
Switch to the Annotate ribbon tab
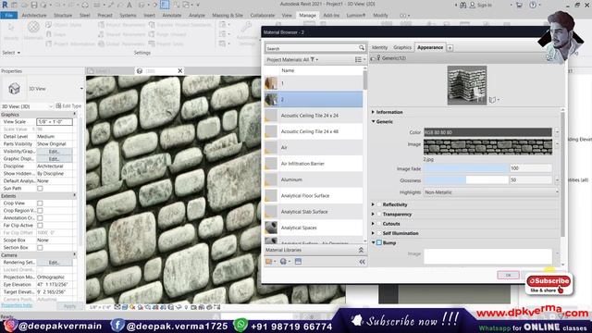(172, 15)
